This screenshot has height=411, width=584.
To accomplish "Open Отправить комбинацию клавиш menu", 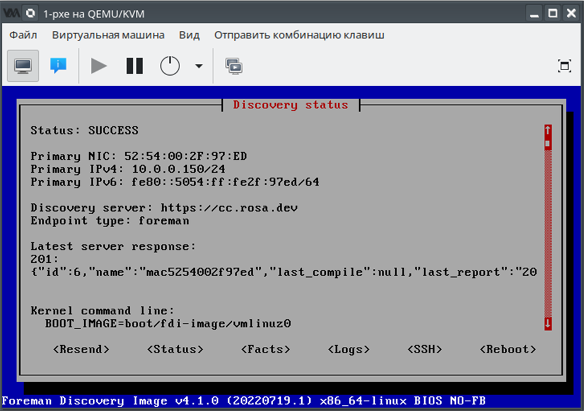I will click(299, 35).
